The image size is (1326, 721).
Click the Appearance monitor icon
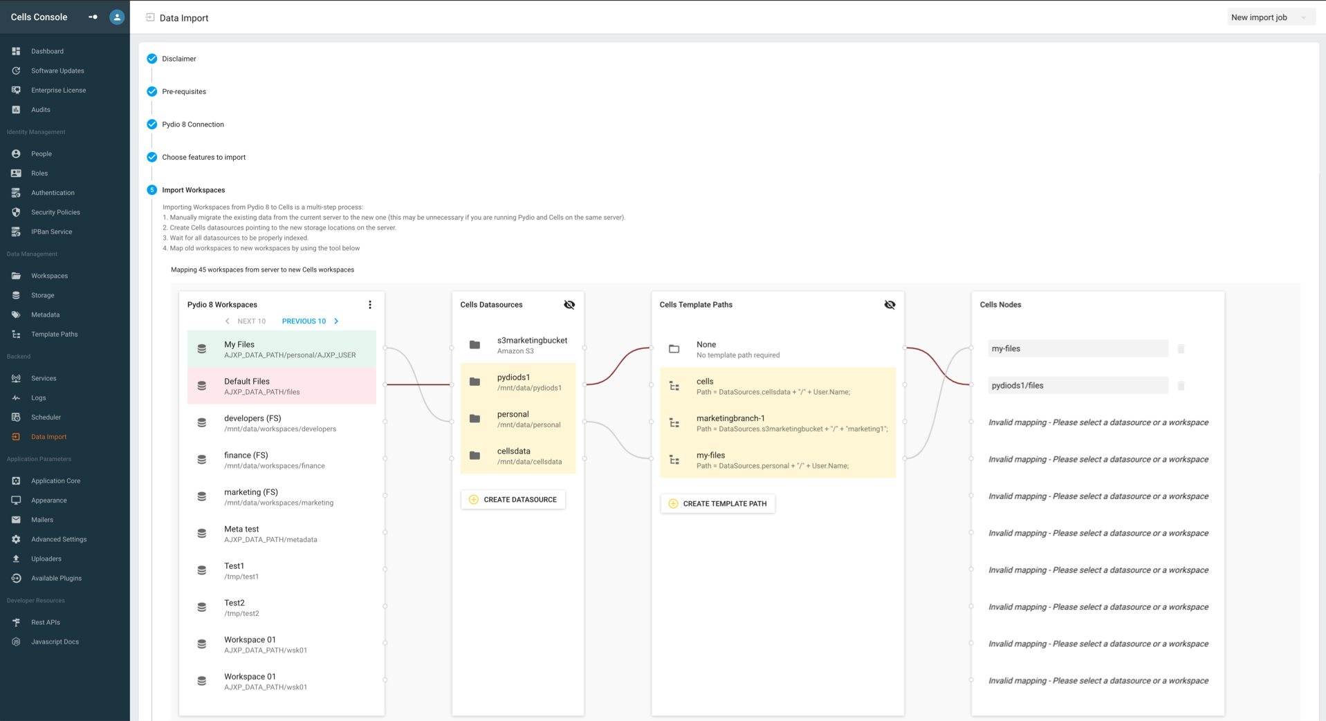[16, 500]
